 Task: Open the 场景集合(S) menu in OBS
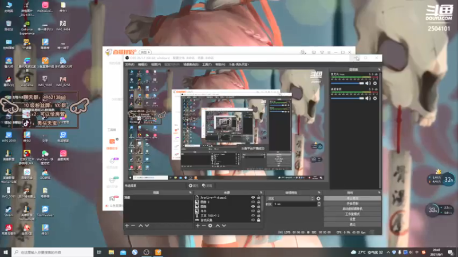click(191, 65)
